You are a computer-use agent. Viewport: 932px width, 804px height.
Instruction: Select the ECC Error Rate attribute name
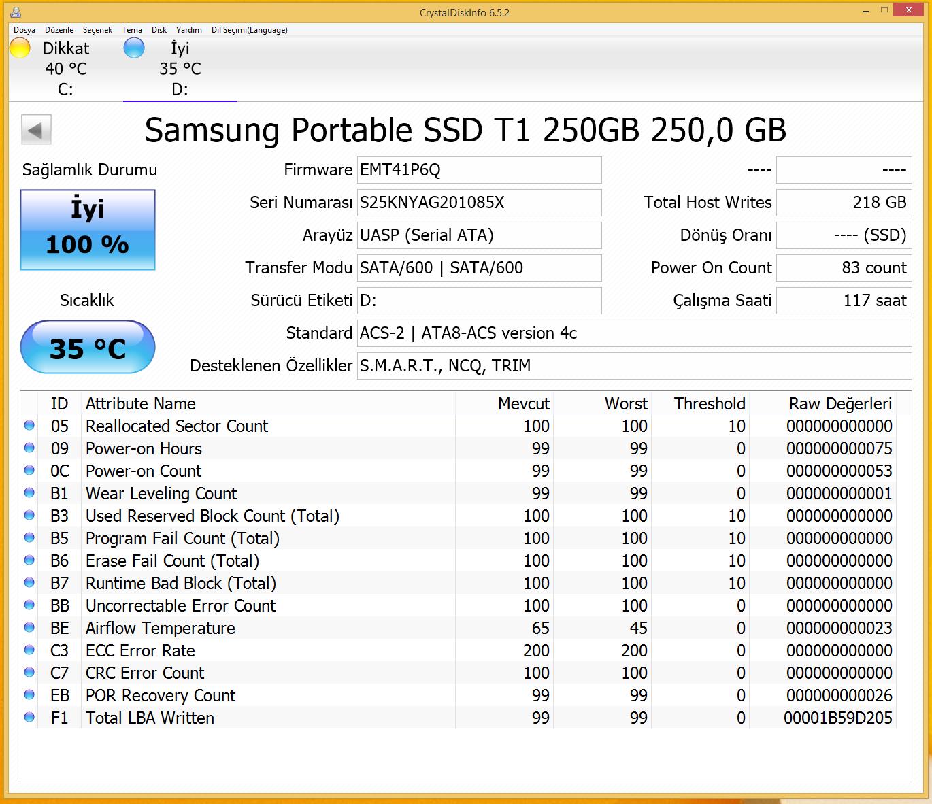[x=140, y=650]
